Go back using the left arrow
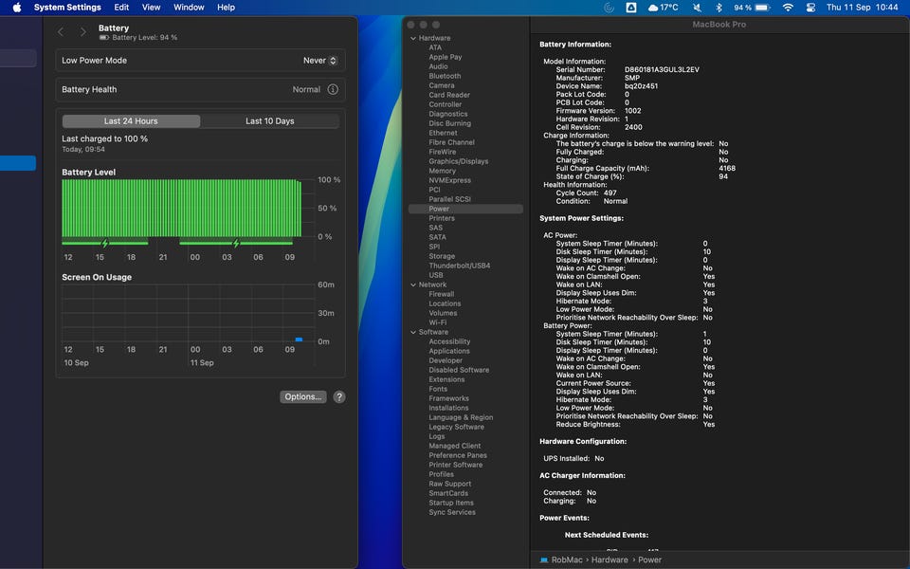The image size is (910, 569). tap(61, 32)
